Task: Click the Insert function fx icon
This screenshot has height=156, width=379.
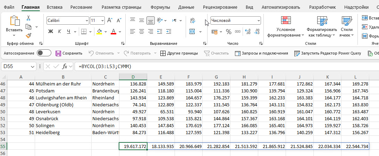Action: coord(65,66)
